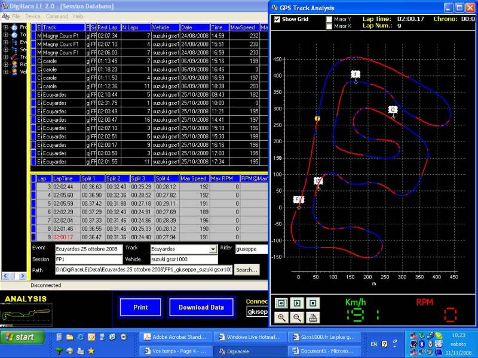
Task: Select the Magny Cours F1 session at 14:59
Action: click(x=149, y=36)
